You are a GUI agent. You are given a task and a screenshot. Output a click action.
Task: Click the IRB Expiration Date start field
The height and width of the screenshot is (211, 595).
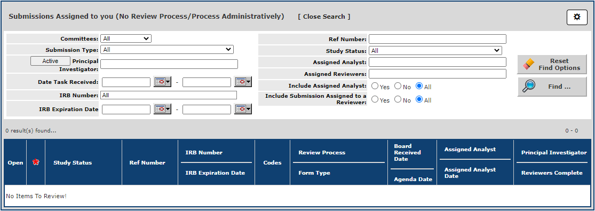pos(126,109)
